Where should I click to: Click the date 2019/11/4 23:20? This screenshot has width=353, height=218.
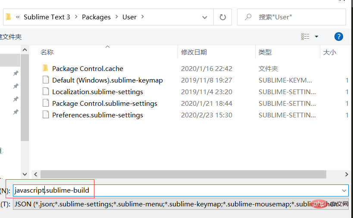coord(206,92)
